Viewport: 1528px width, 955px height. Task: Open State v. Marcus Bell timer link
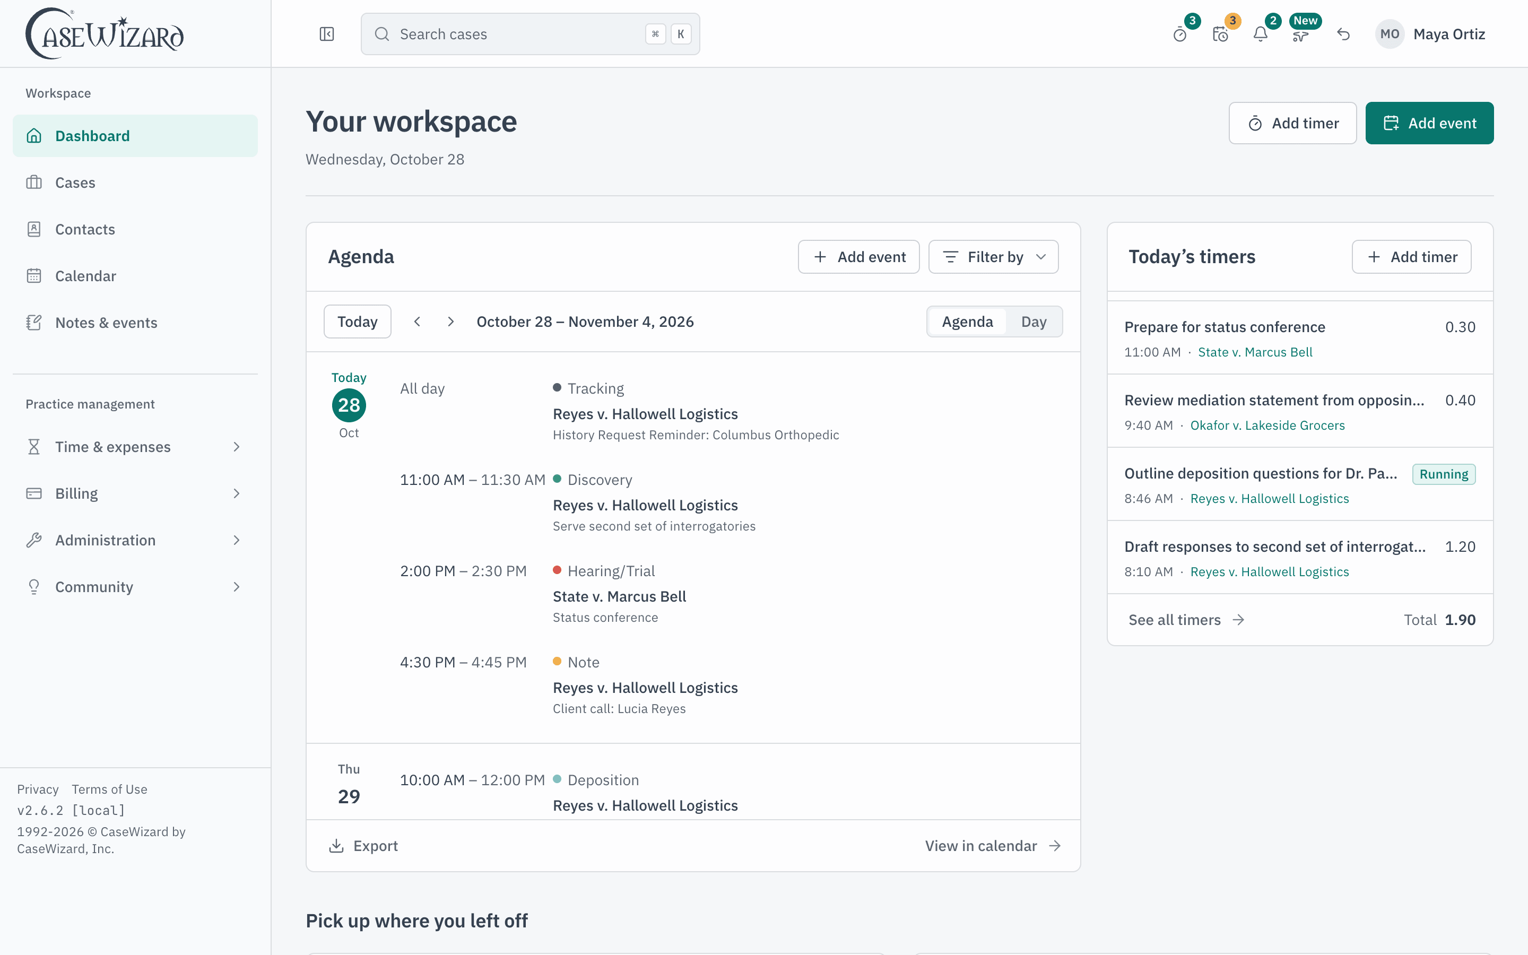1255,352
